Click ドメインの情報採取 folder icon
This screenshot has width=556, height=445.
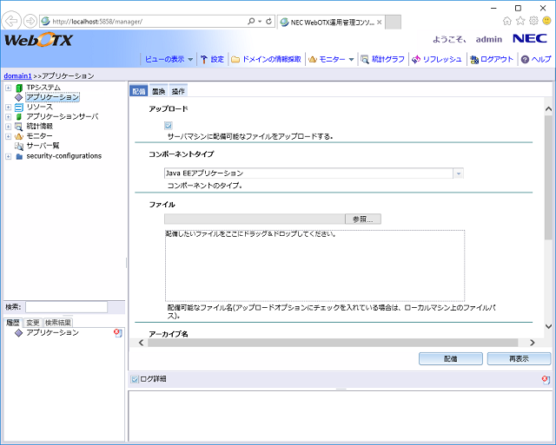(x=235, y=59)
